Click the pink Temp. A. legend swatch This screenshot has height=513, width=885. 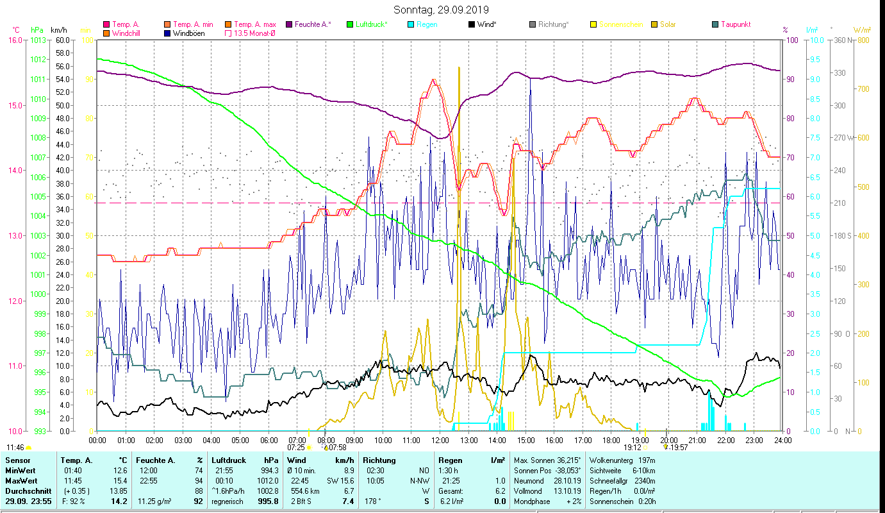106,24
